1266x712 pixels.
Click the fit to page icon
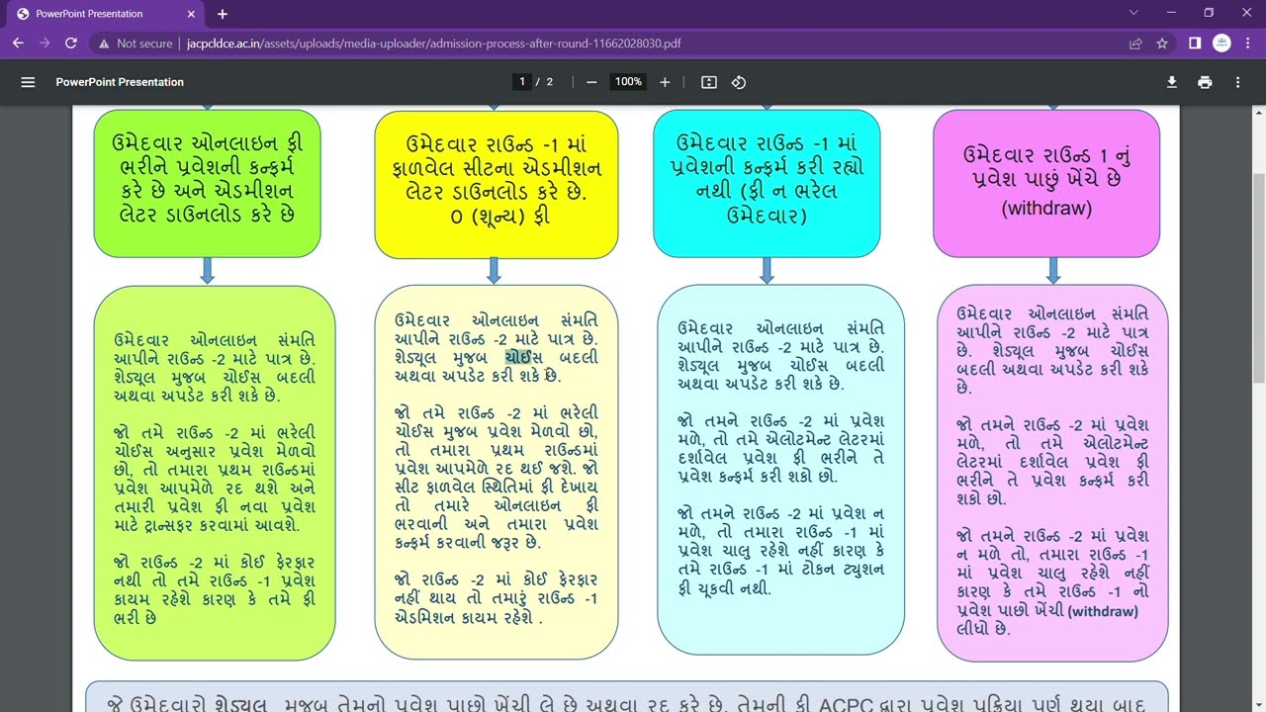click(x=708, y=82)
